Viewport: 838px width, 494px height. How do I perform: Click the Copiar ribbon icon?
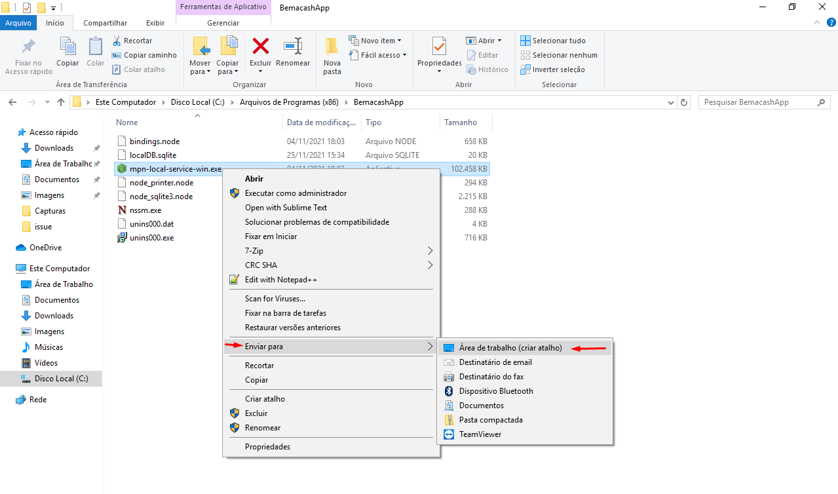tap(67, 47)
